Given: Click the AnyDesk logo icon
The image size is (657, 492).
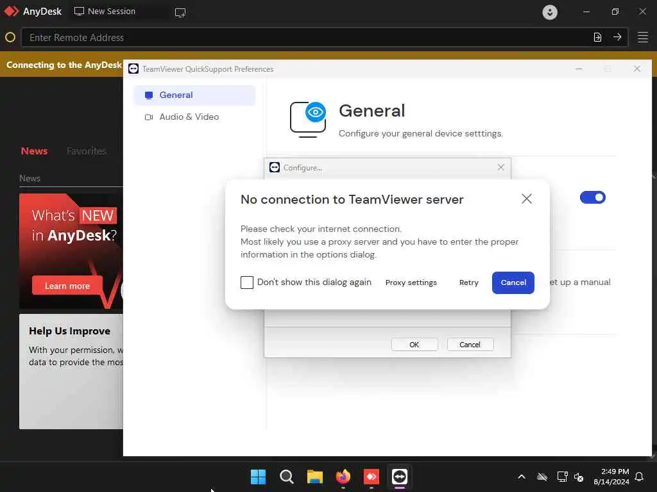Looking at the screenshot, I should tap(12, 12).
